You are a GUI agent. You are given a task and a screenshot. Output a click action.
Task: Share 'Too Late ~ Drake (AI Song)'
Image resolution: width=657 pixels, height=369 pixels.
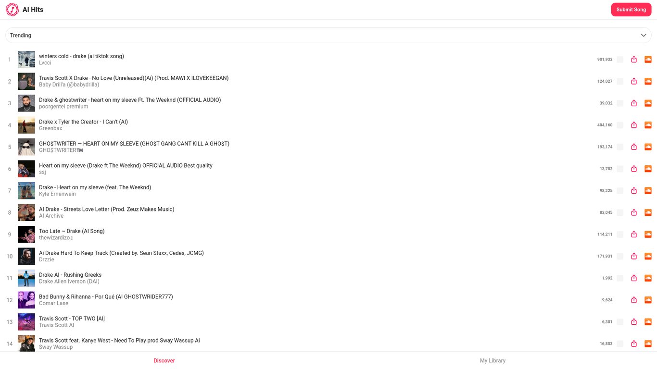[634, 234]
